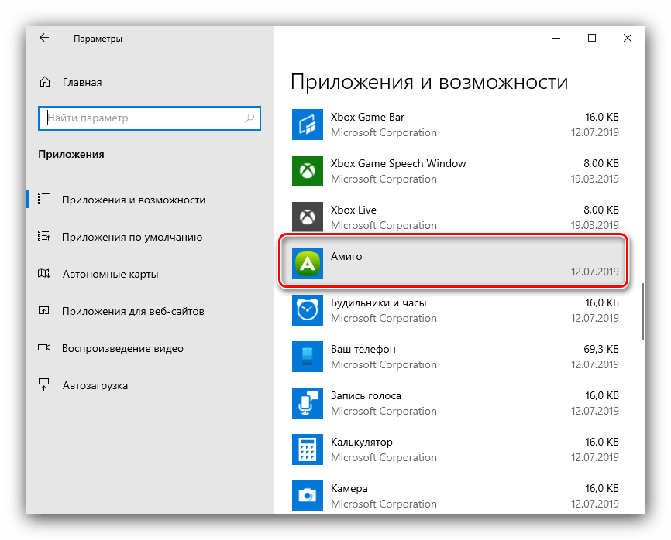Screen dimensions: 671x540
Task: Open the Главная home page
Action: click(81, 82)
